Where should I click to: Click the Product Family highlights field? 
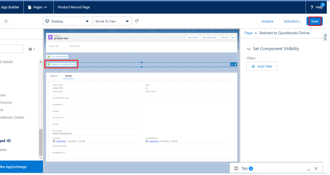pos(75,46)
